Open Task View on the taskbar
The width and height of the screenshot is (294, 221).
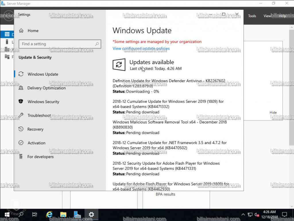tap(35, 214)
